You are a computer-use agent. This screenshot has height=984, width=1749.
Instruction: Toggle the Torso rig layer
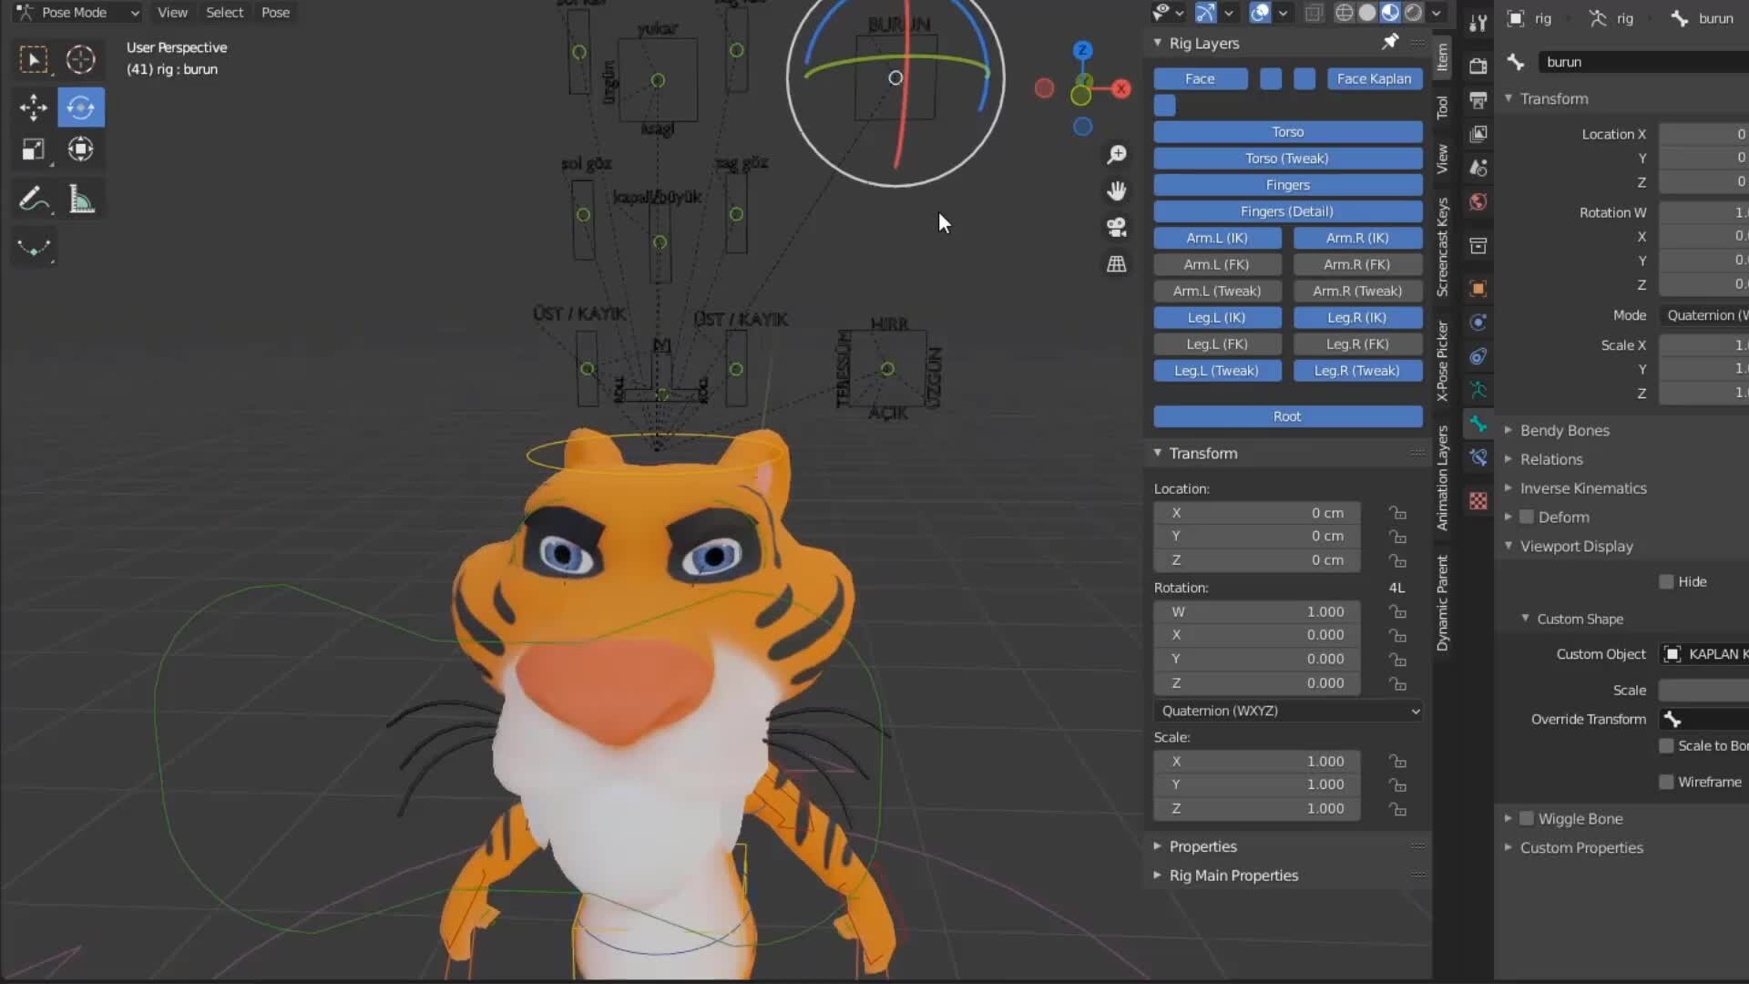click(x=1287, y=131)
